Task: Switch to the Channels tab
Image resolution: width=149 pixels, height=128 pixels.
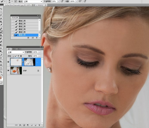Action: pyautogui.click(x=14, y=49)
